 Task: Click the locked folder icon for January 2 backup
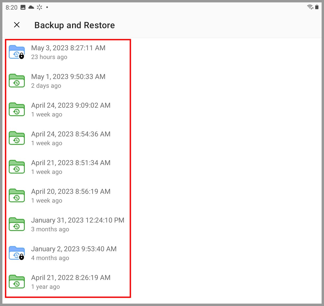tap(17, 253)
